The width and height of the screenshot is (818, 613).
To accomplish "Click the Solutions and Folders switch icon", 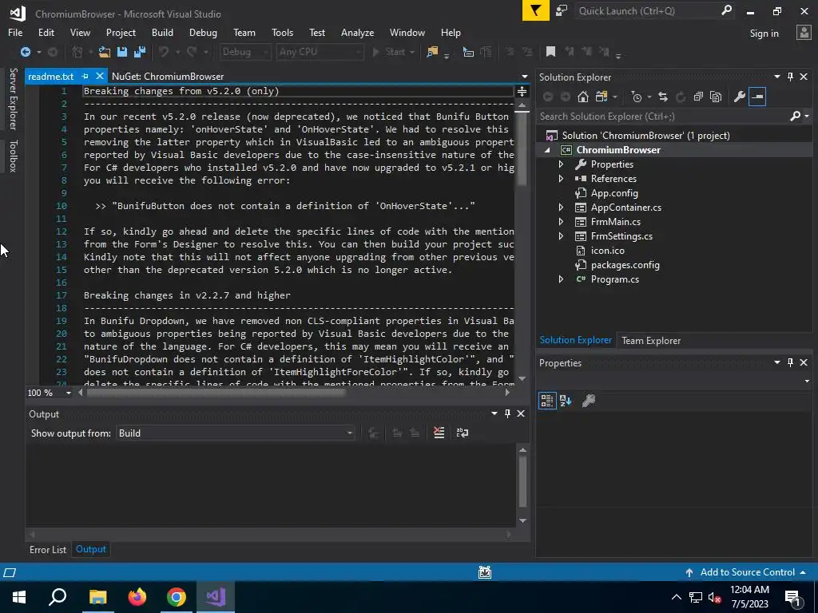I will pos(602,97).
